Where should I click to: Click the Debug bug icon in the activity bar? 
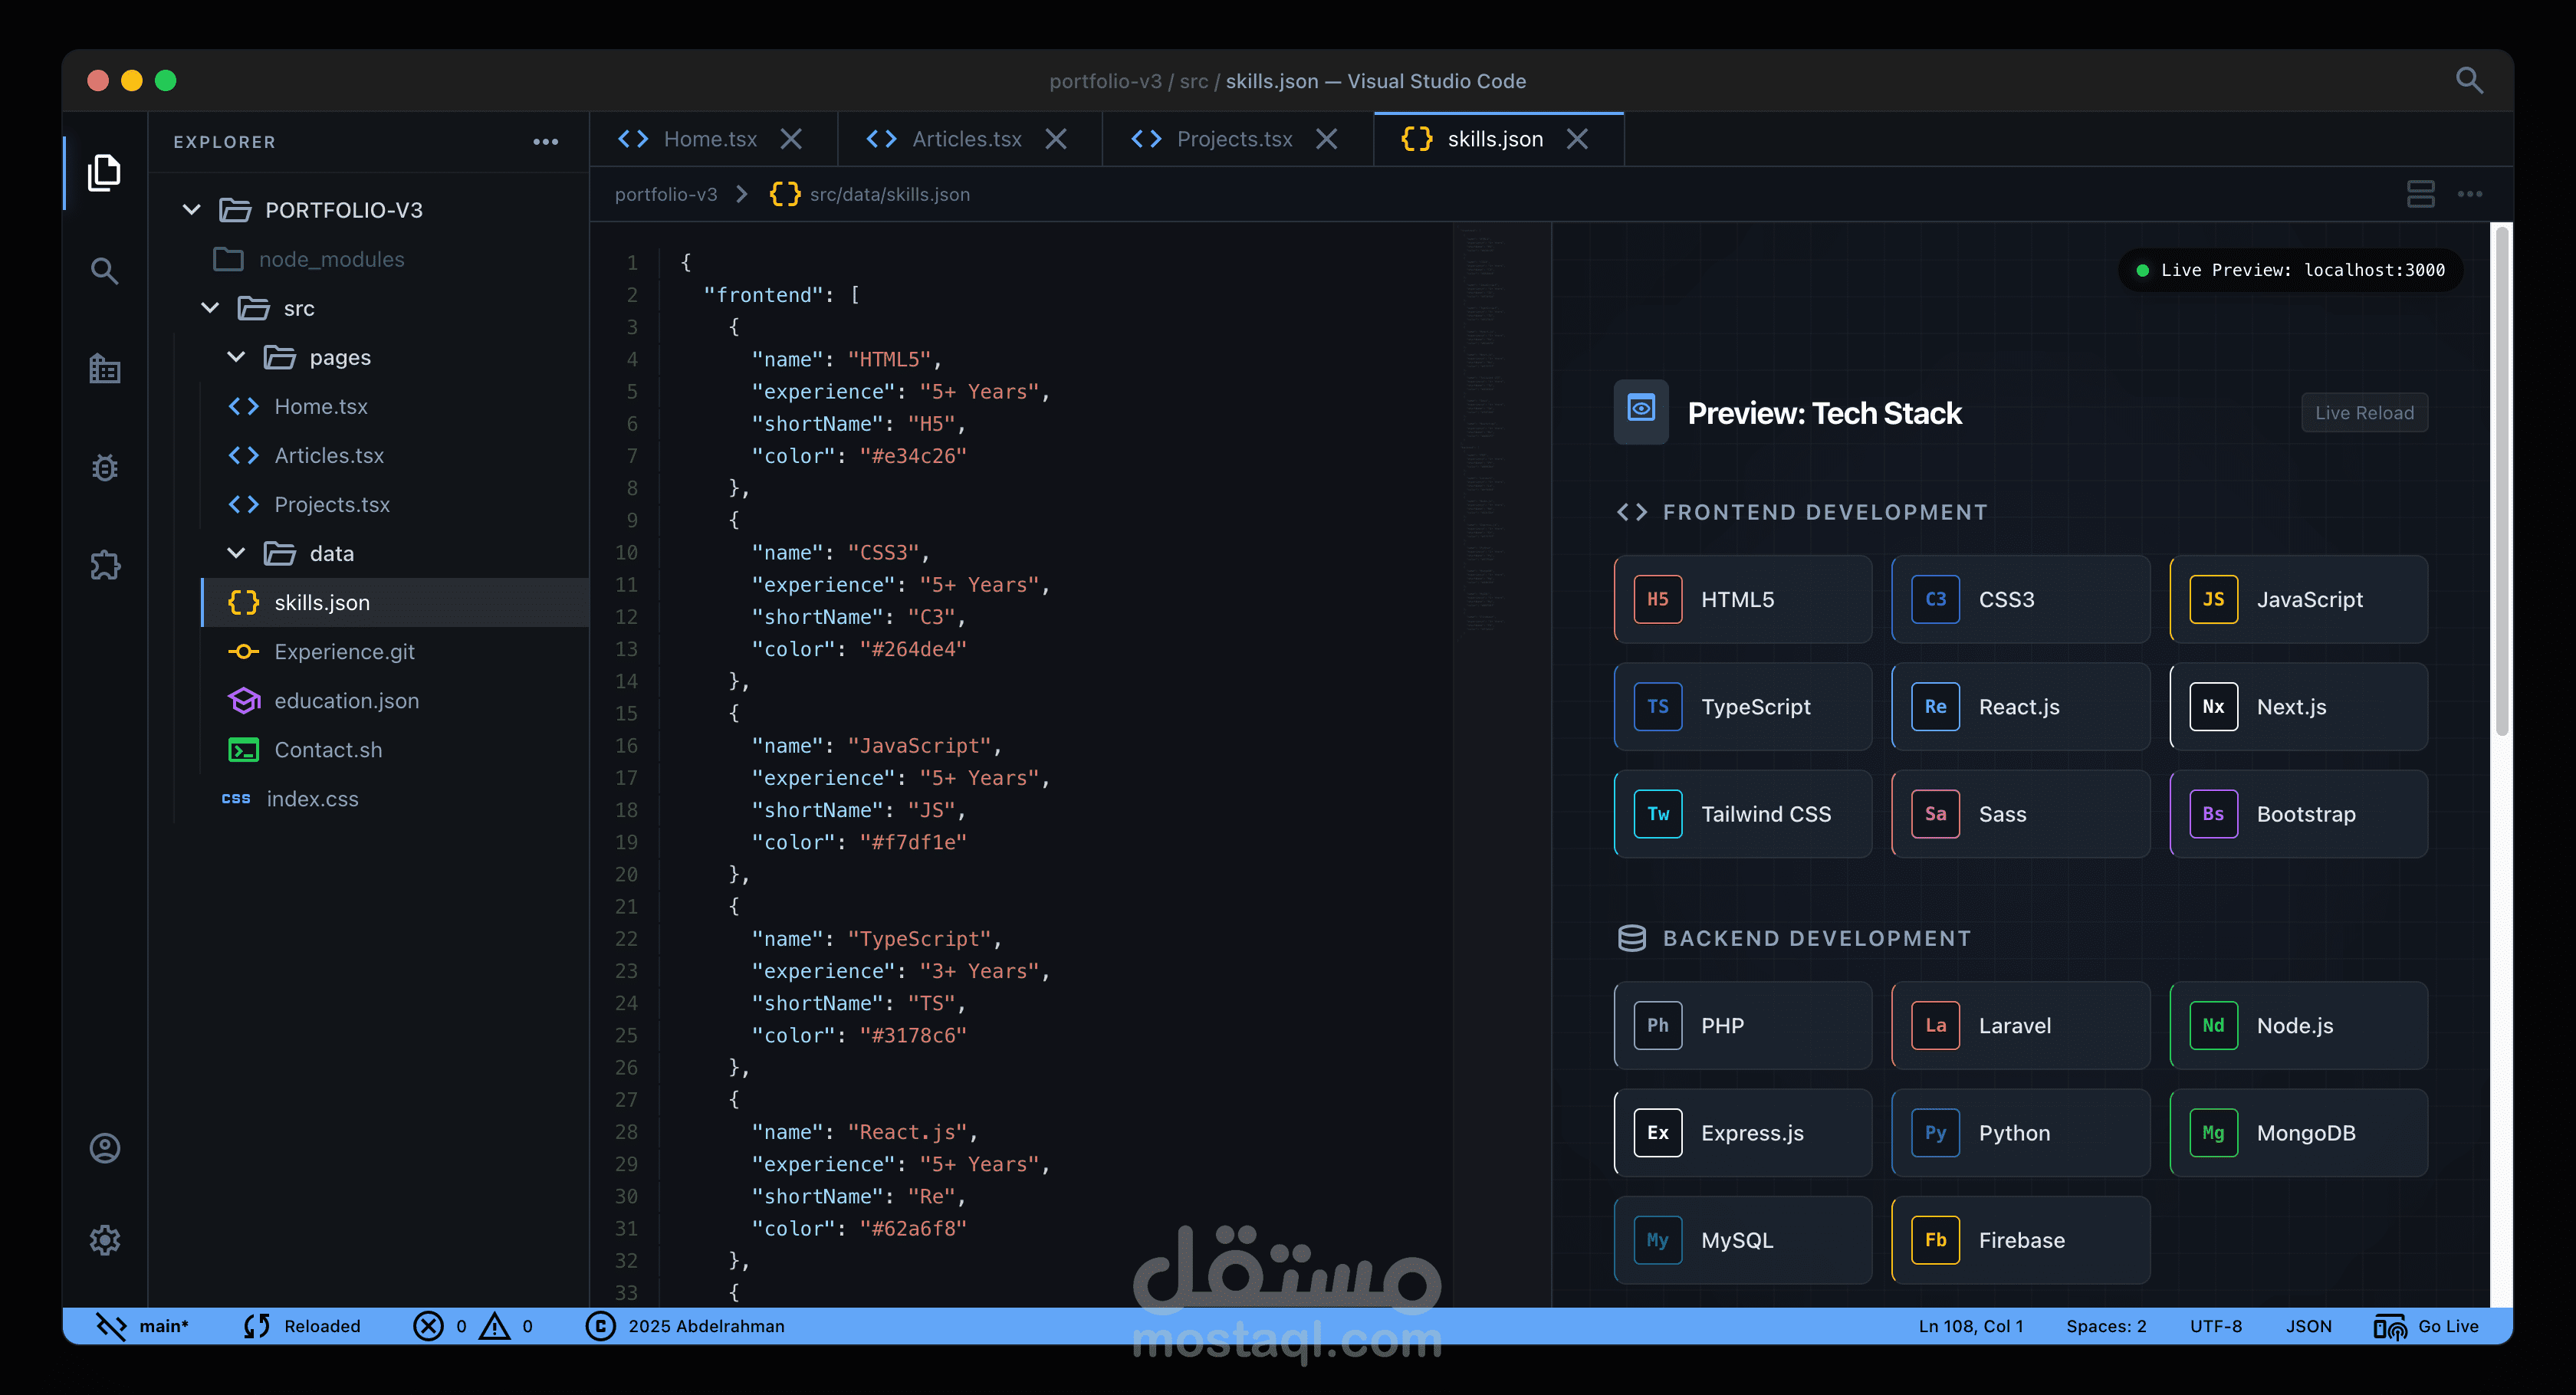tap(104, 467)
